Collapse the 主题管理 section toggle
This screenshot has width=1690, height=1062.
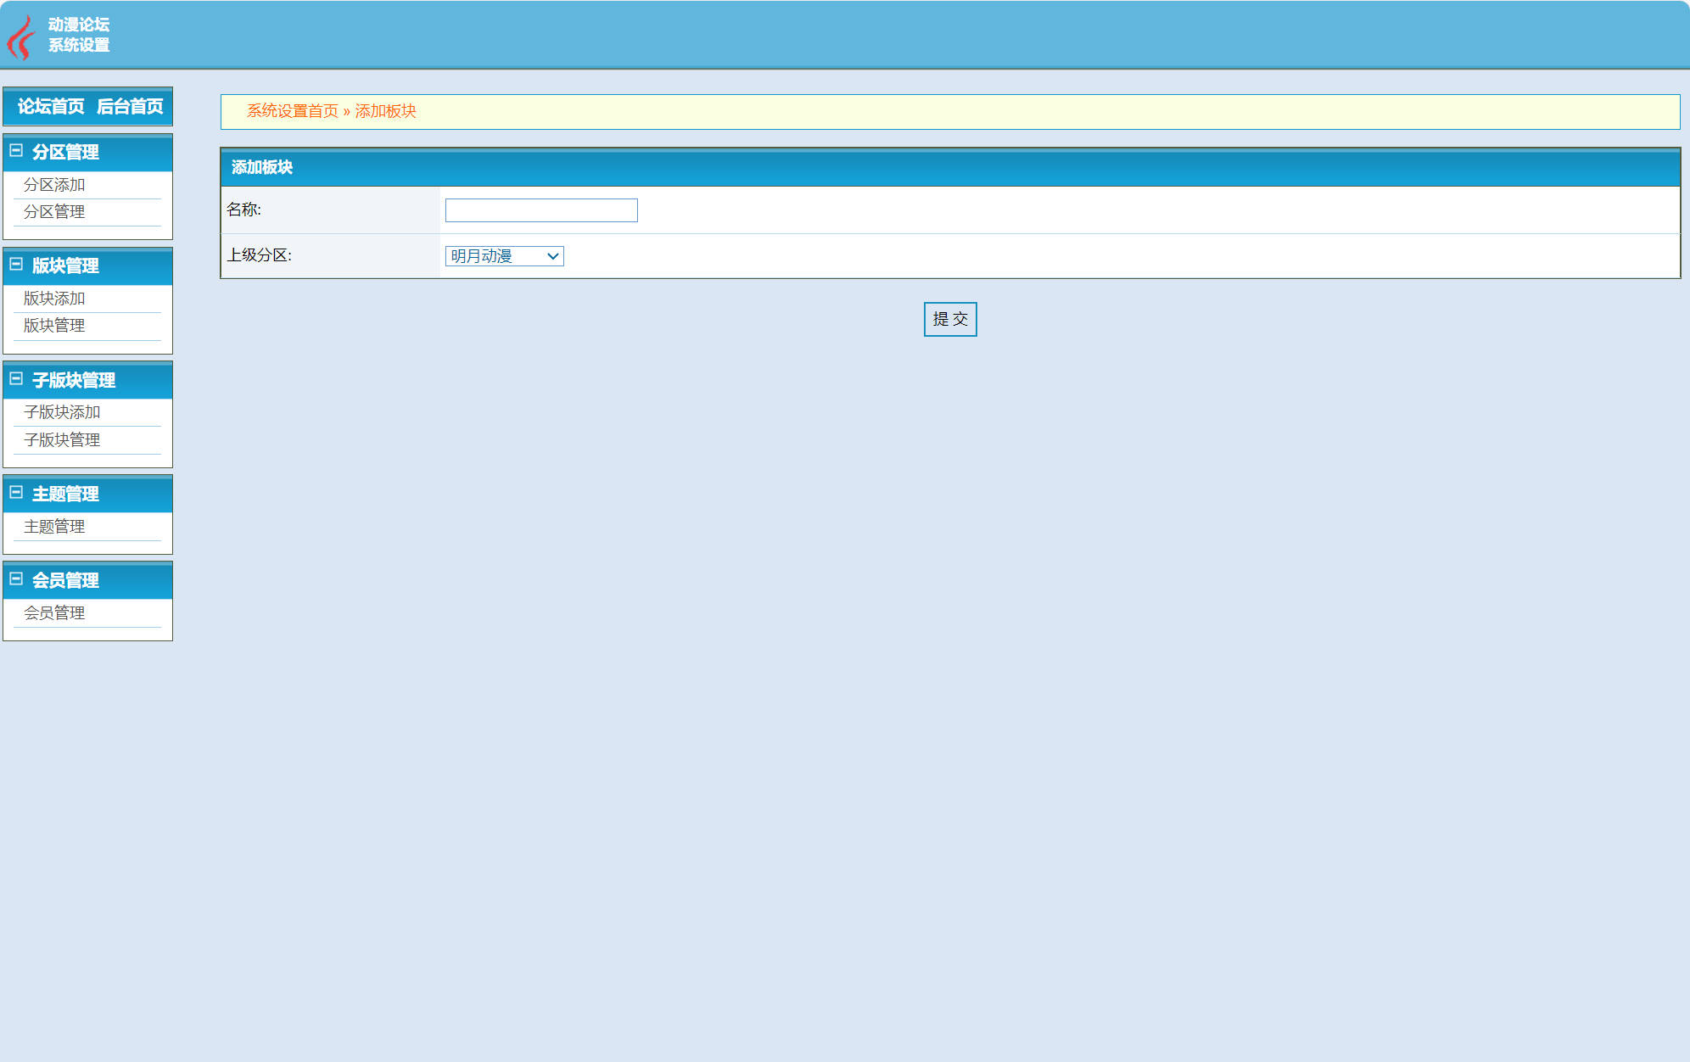tap(16, 493)
